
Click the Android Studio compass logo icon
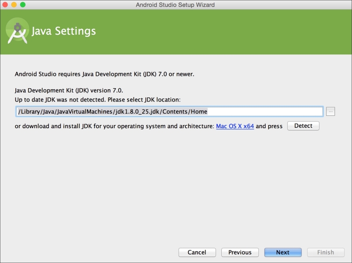coord(18,31)
